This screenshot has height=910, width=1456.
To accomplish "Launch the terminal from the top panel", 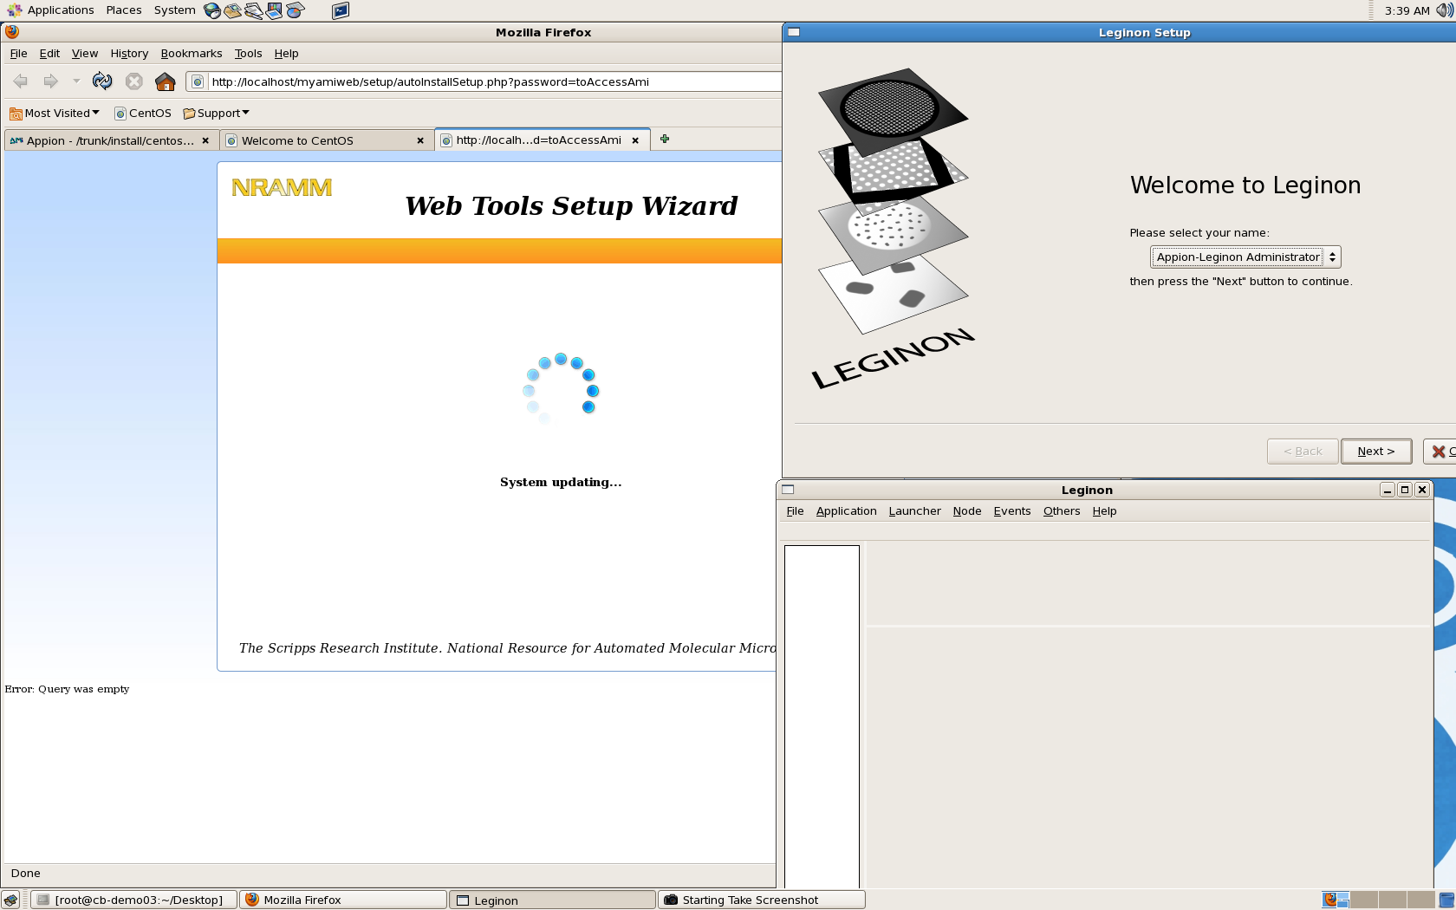I will 341,10.
